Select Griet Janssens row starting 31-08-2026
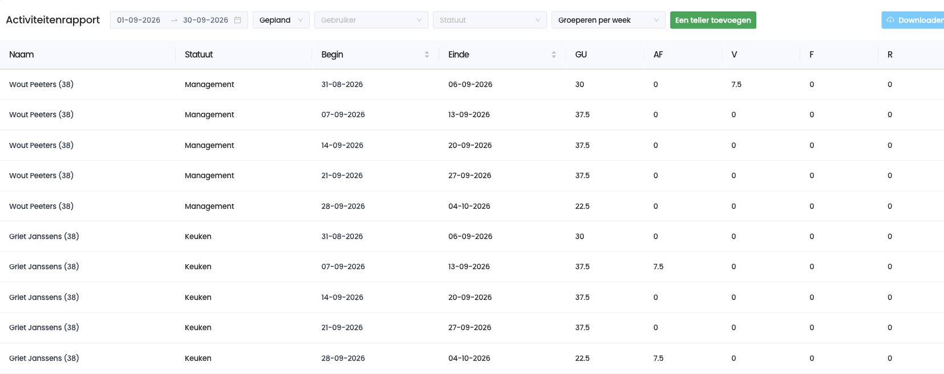The image size is (944, 374). tap(472, 236)
